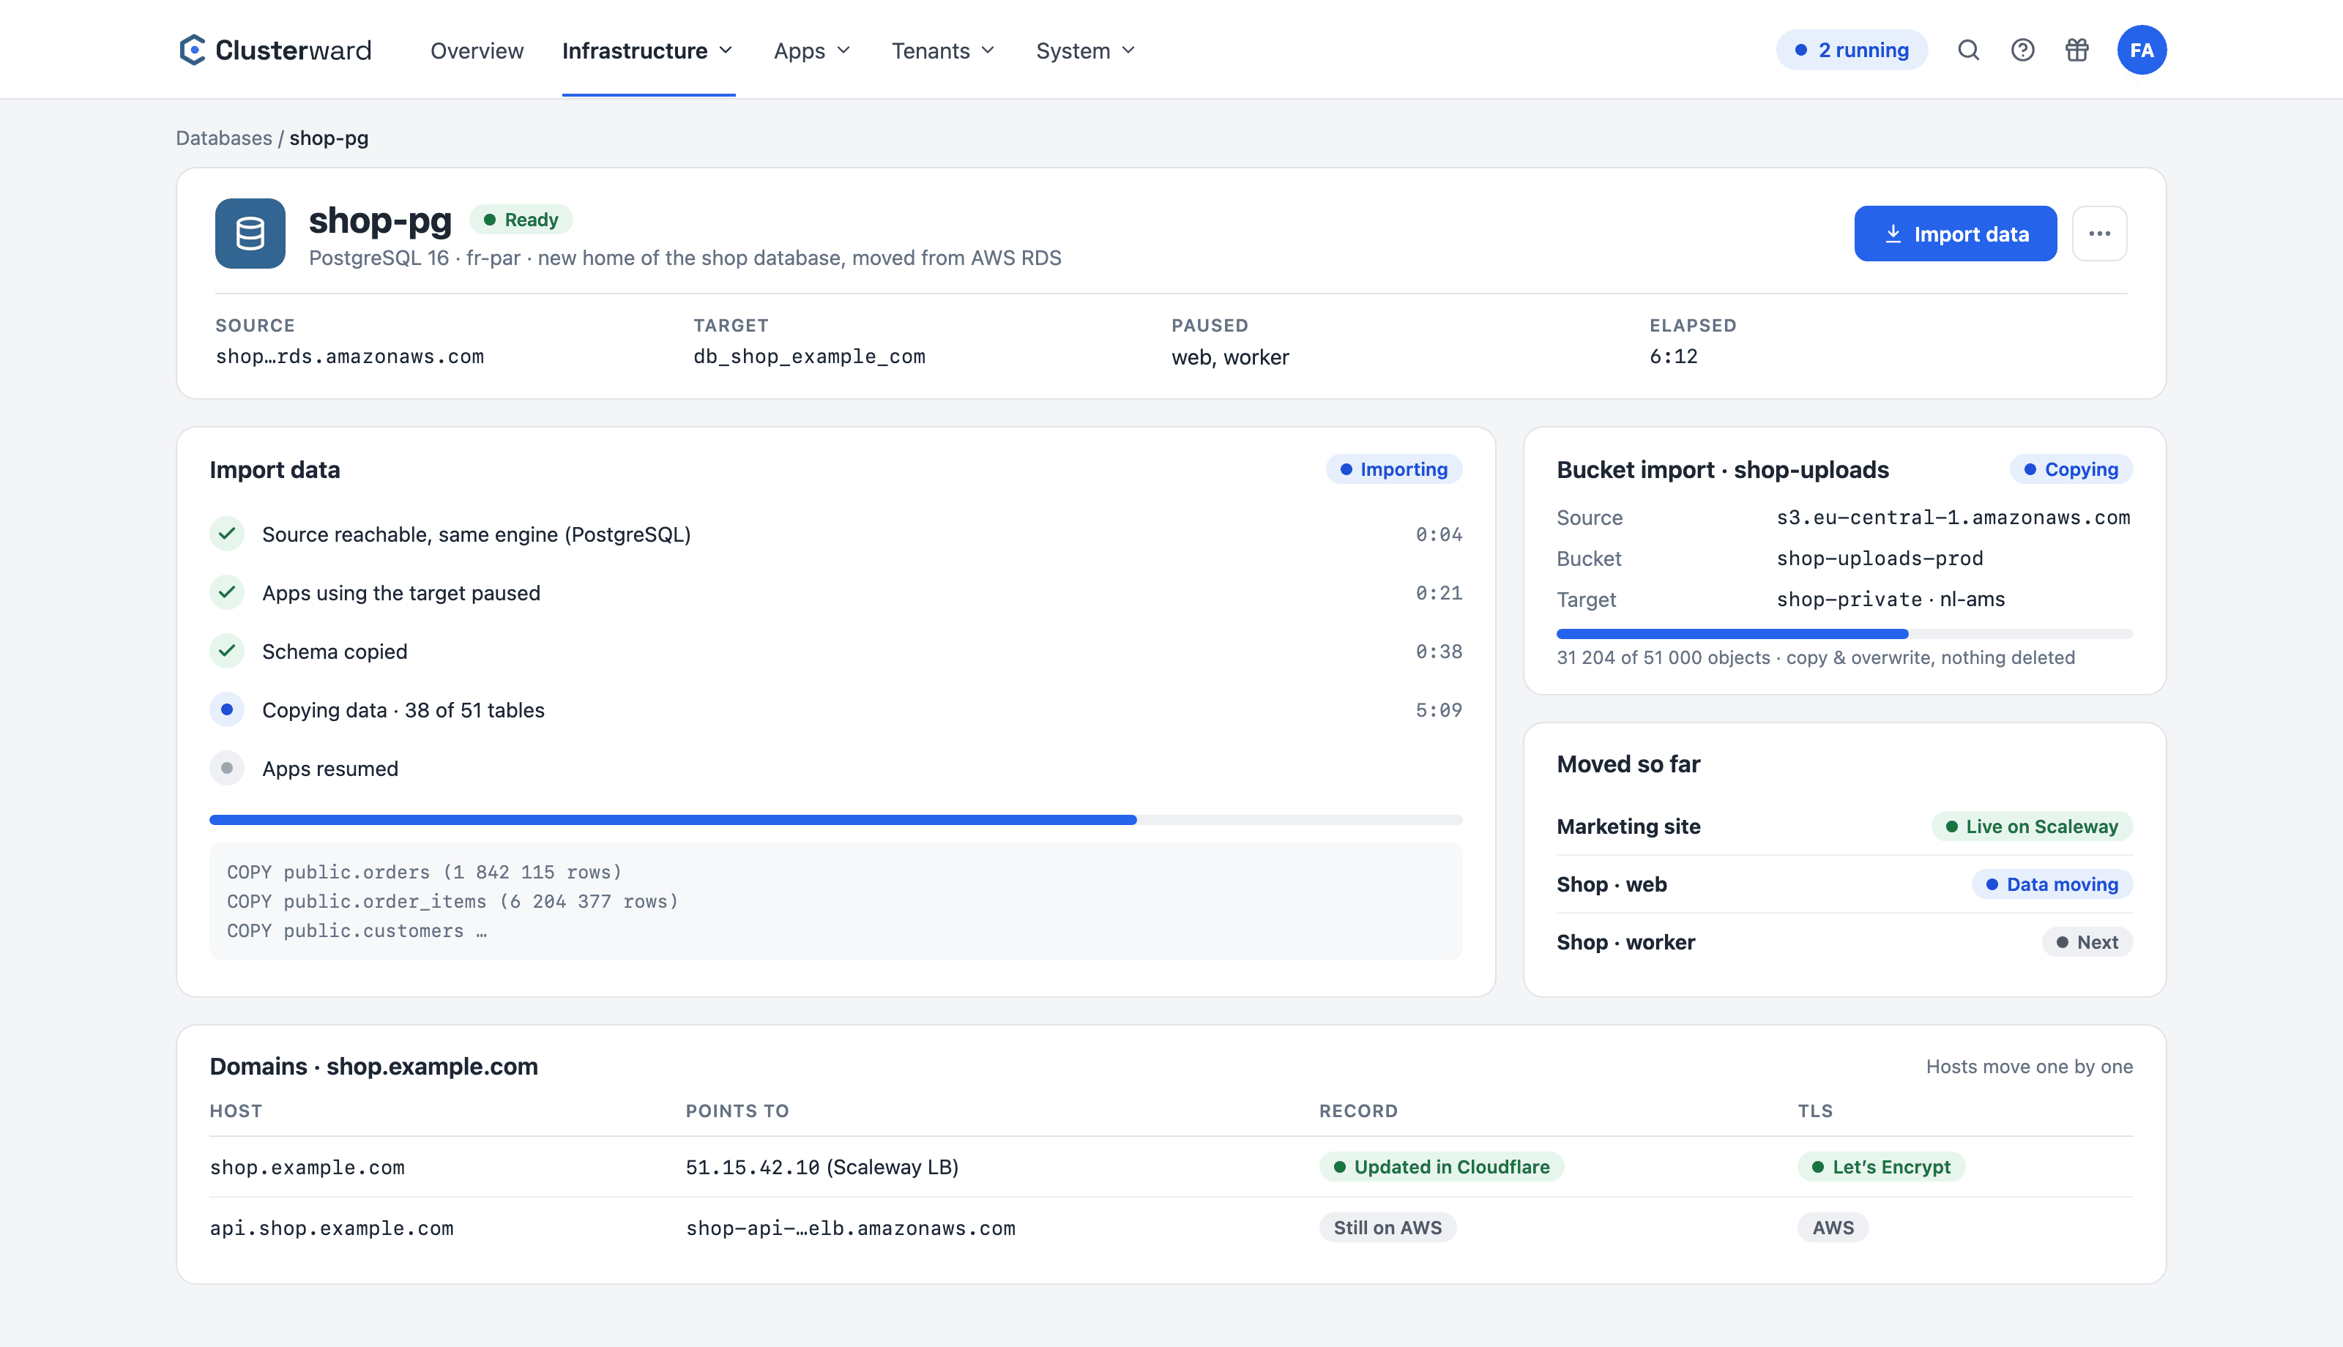Click 'Shop · worker' row label
2343x1347 pixels.
[1625, 941]
